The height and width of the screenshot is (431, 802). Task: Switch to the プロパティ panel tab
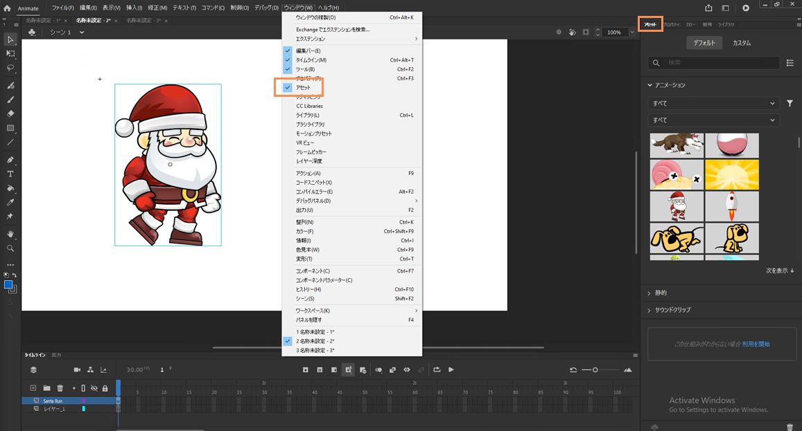pyautogui.click(x=671, y=24)
